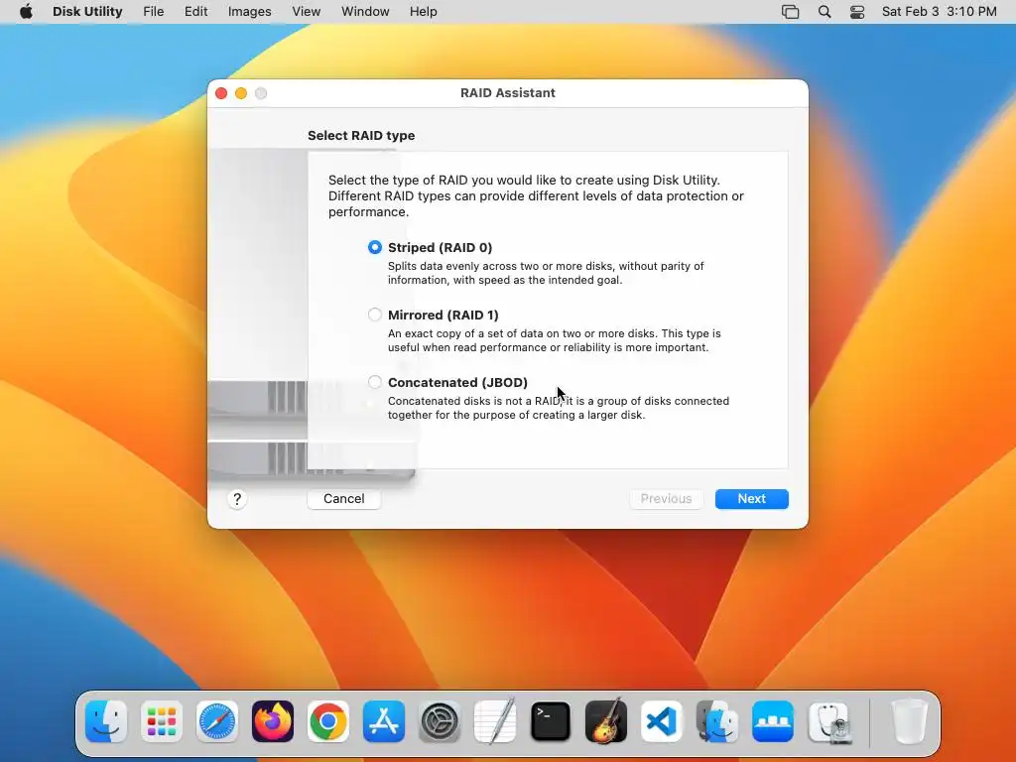Screen dimensions: 1016x762
Task: Open the App Store from the Dock
Action: pos(384,721)
